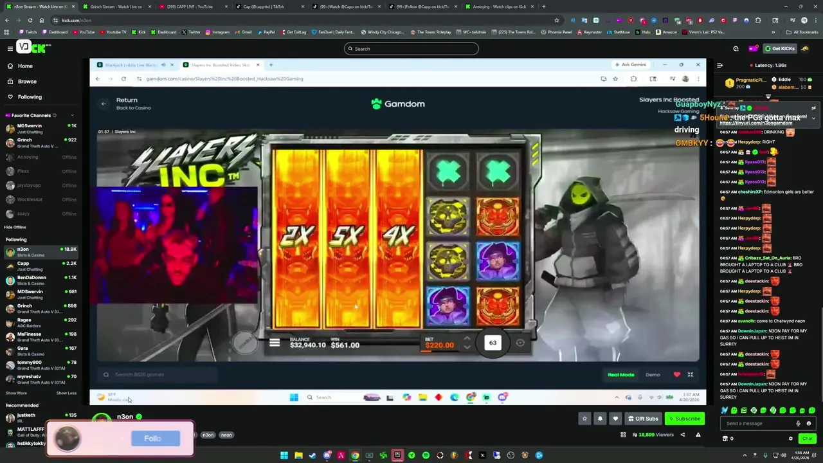
Task: Subscribe to n3on's channel
Action: pyautogui.click(x=684, y=419)
